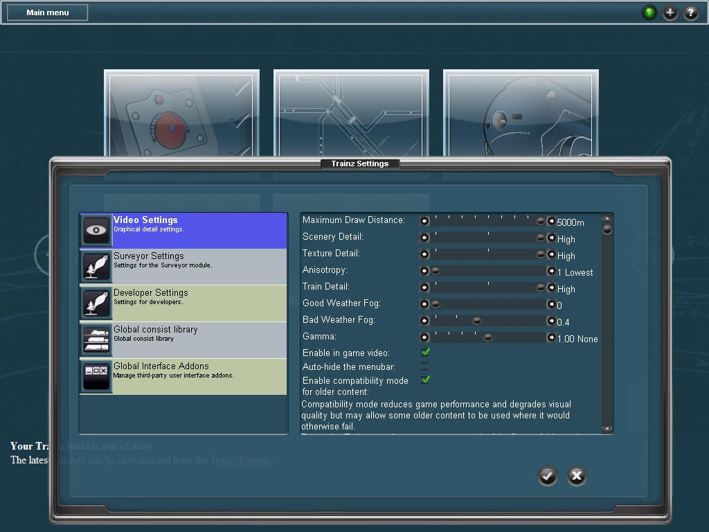Click the settings list scroll up arrow

pyautogui.click(x=607, y=218)
